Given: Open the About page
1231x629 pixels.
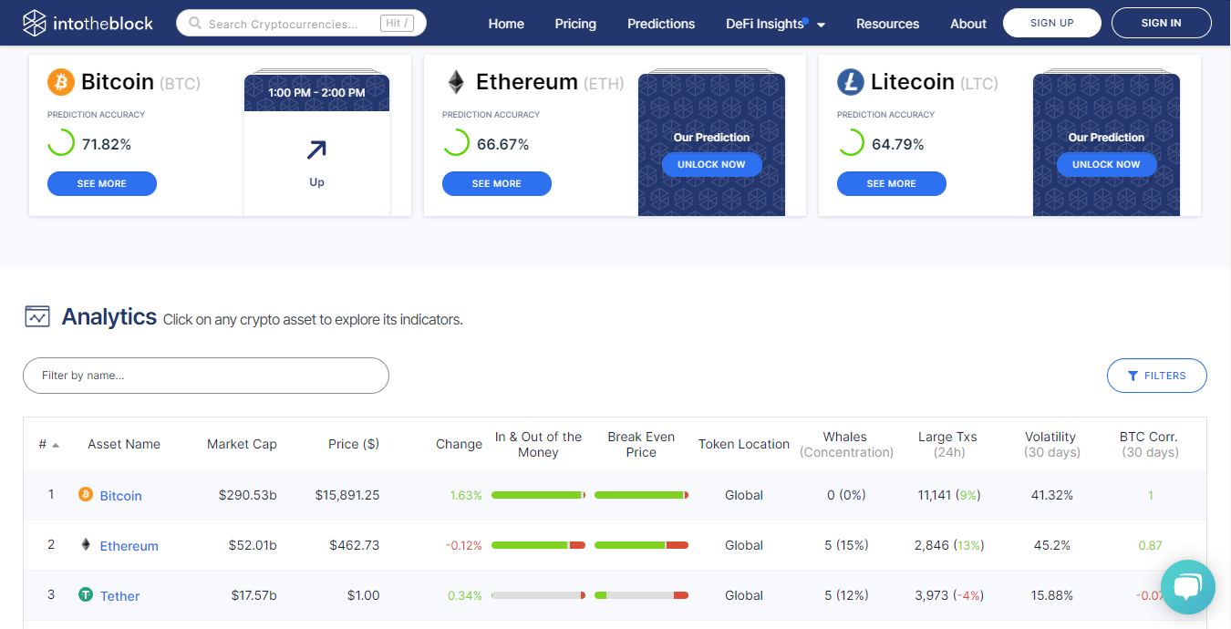Looking at the screenshot, I should [968, 24].
